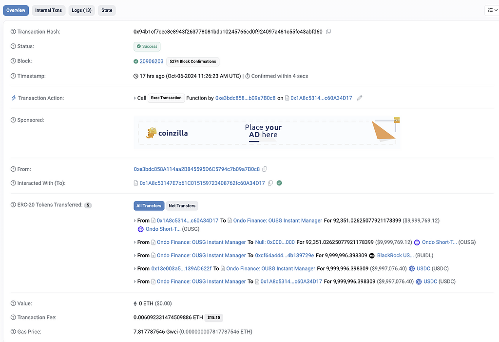Viewport: 499px width, 342px height.
Task: Switch to Net Transfers view
Action: (x=182, y=206)
